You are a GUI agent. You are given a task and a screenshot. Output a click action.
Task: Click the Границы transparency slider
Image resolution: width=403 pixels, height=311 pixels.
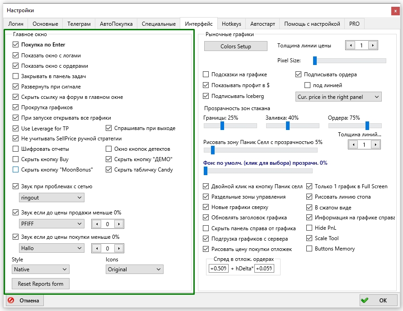click(230, 125)
